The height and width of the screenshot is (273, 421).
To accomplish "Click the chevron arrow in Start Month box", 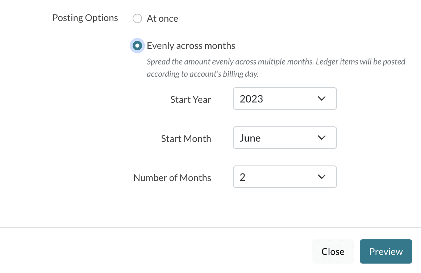I will [x=321, y=138].
